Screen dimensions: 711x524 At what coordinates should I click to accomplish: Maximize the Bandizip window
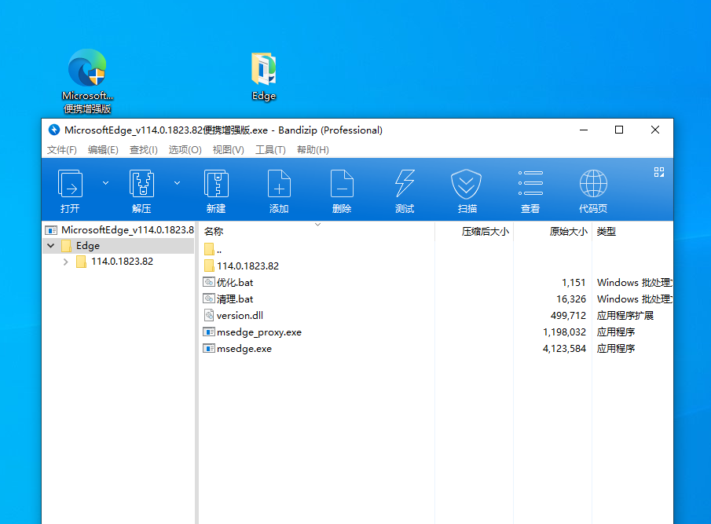click(619, 130)
